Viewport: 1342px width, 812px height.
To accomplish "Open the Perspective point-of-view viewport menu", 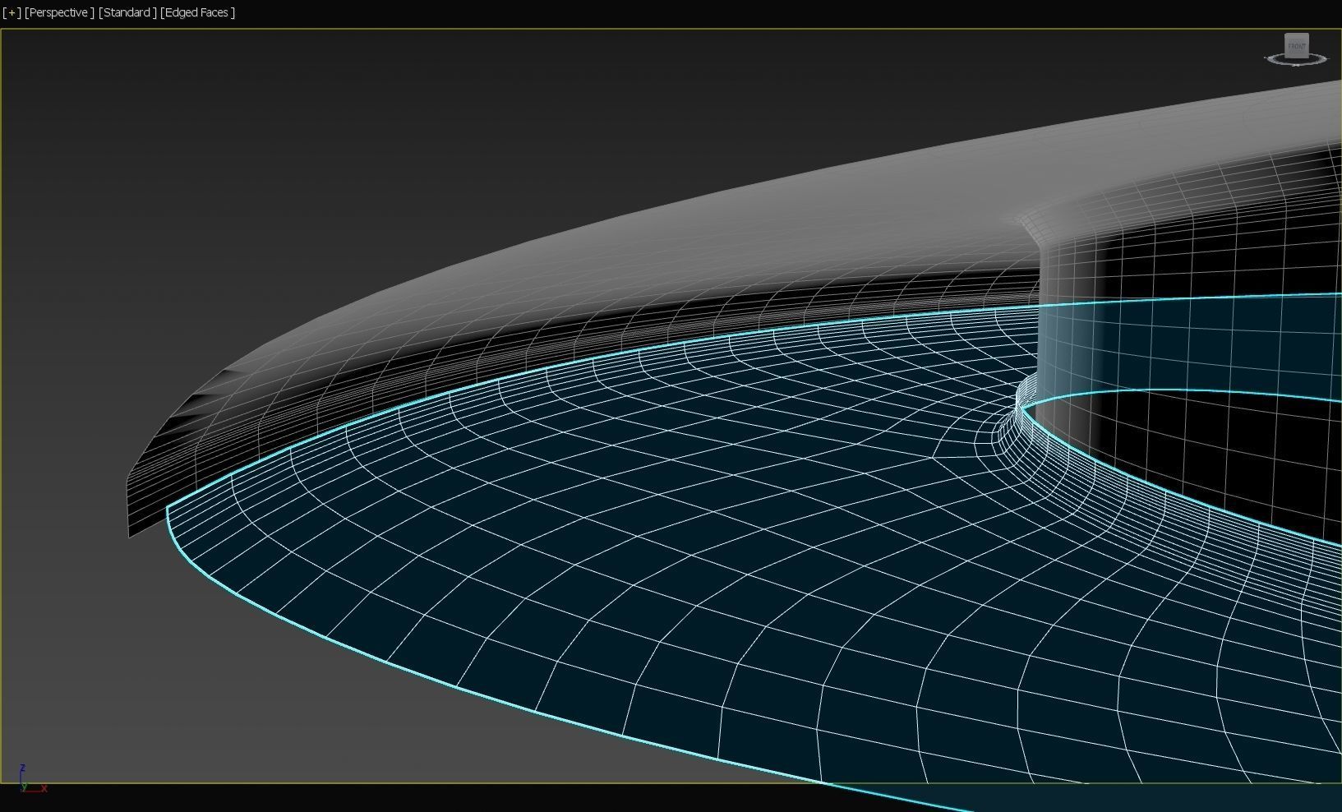I will [59, 12].
